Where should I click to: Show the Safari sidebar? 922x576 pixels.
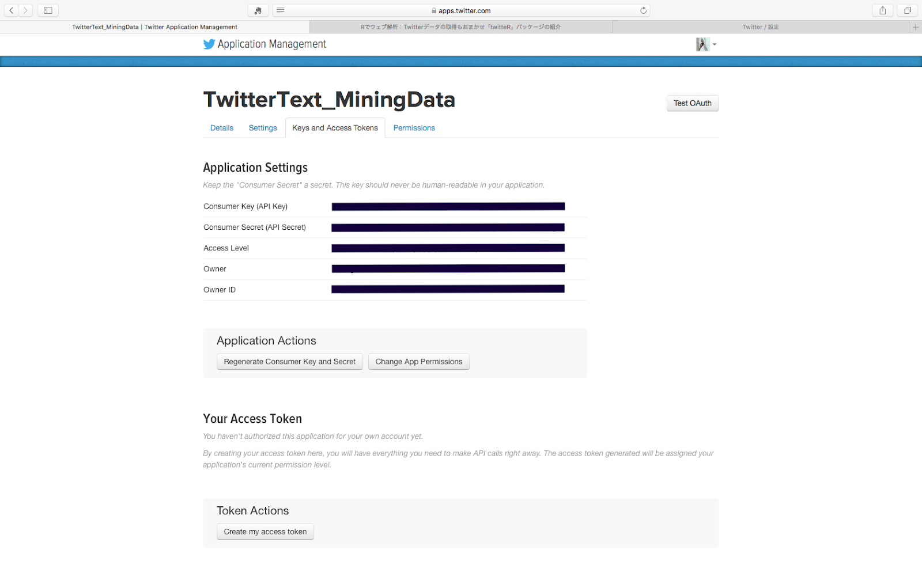(48, 10)
